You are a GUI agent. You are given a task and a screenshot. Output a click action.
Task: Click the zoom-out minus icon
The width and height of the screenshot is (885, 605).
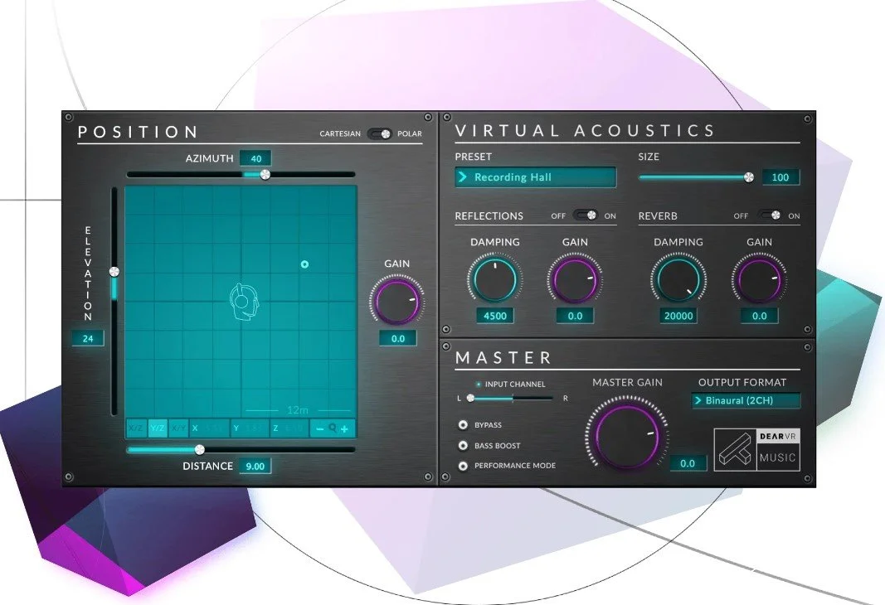(321, 428)
